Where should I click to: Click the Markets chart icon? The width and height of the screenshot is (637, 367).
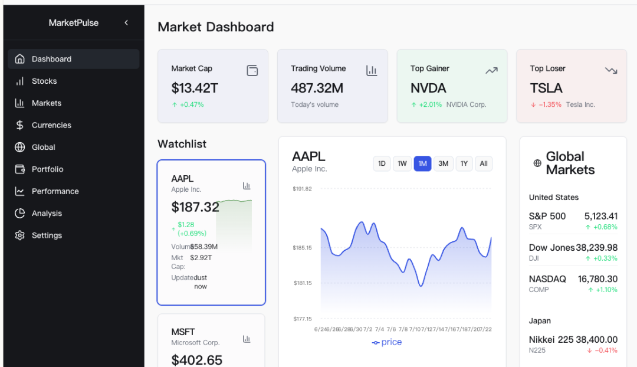point(19,103)
